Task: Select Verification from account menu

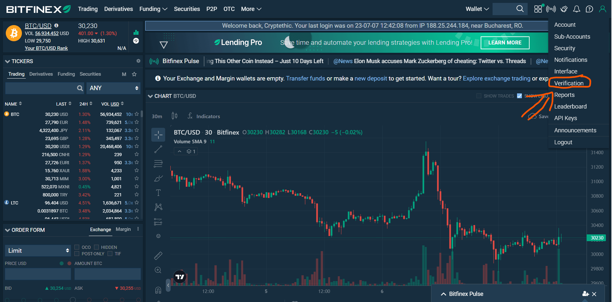Action: (x=569, y=83)
